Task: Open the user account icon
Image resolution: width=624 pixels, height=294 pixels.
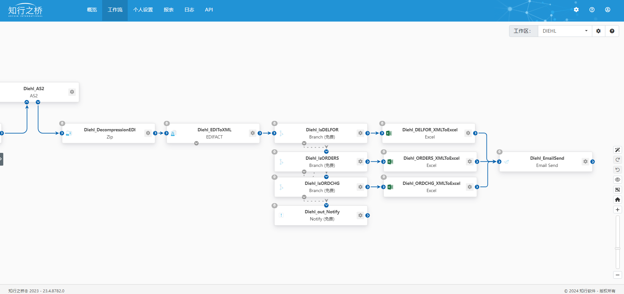Action: [608, 10]
